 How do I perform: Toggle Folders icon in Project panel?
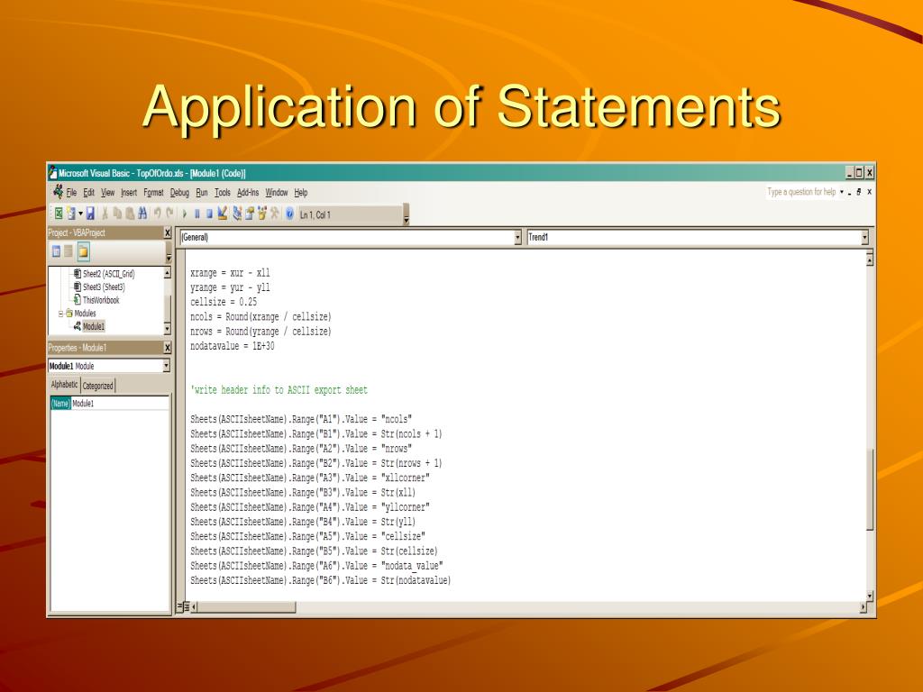point(83,251)
